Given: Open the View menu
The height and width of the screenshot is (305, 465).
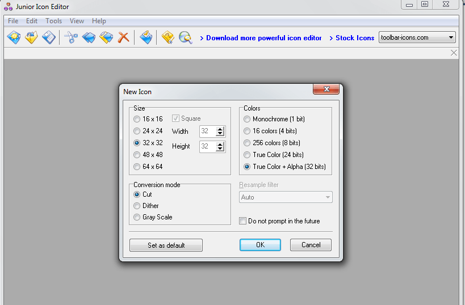Looking at the screenshot, I should [x=77, y=21].
